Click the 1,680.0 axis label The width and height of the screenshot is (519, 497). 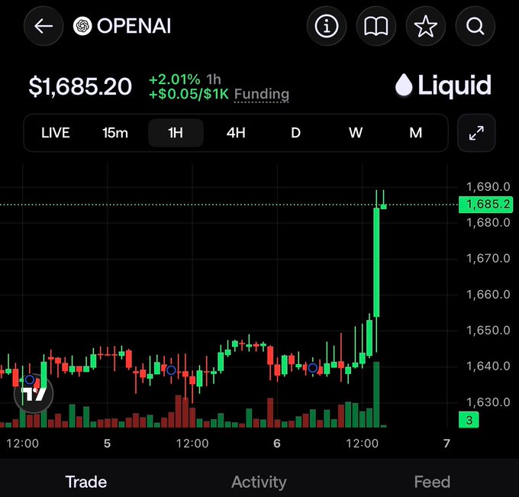pos(488,222)
